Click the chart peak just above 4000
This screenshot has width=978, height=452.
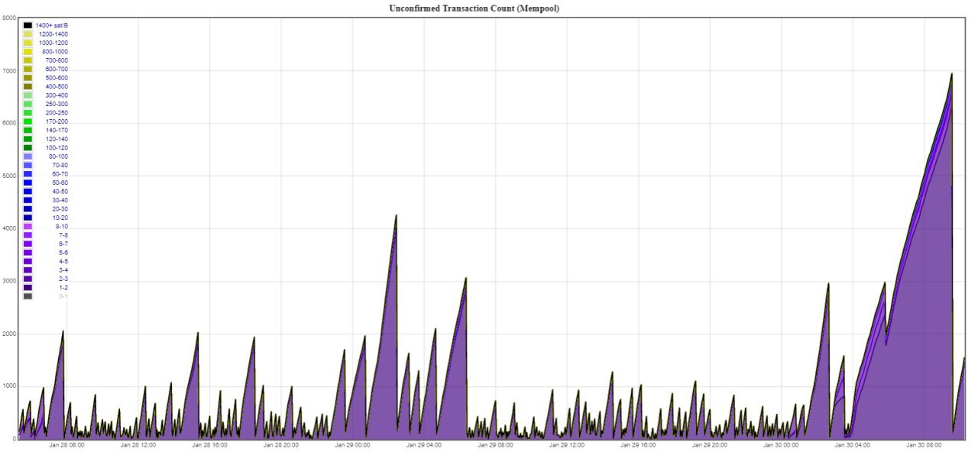pos(396,216)
